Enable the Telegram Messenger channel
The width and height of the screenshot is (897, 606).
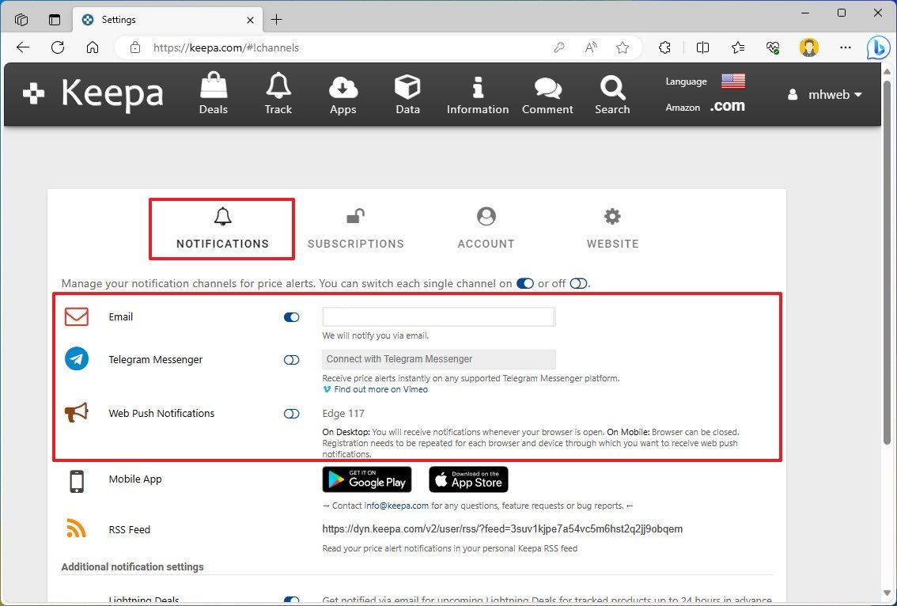[291, 359]
